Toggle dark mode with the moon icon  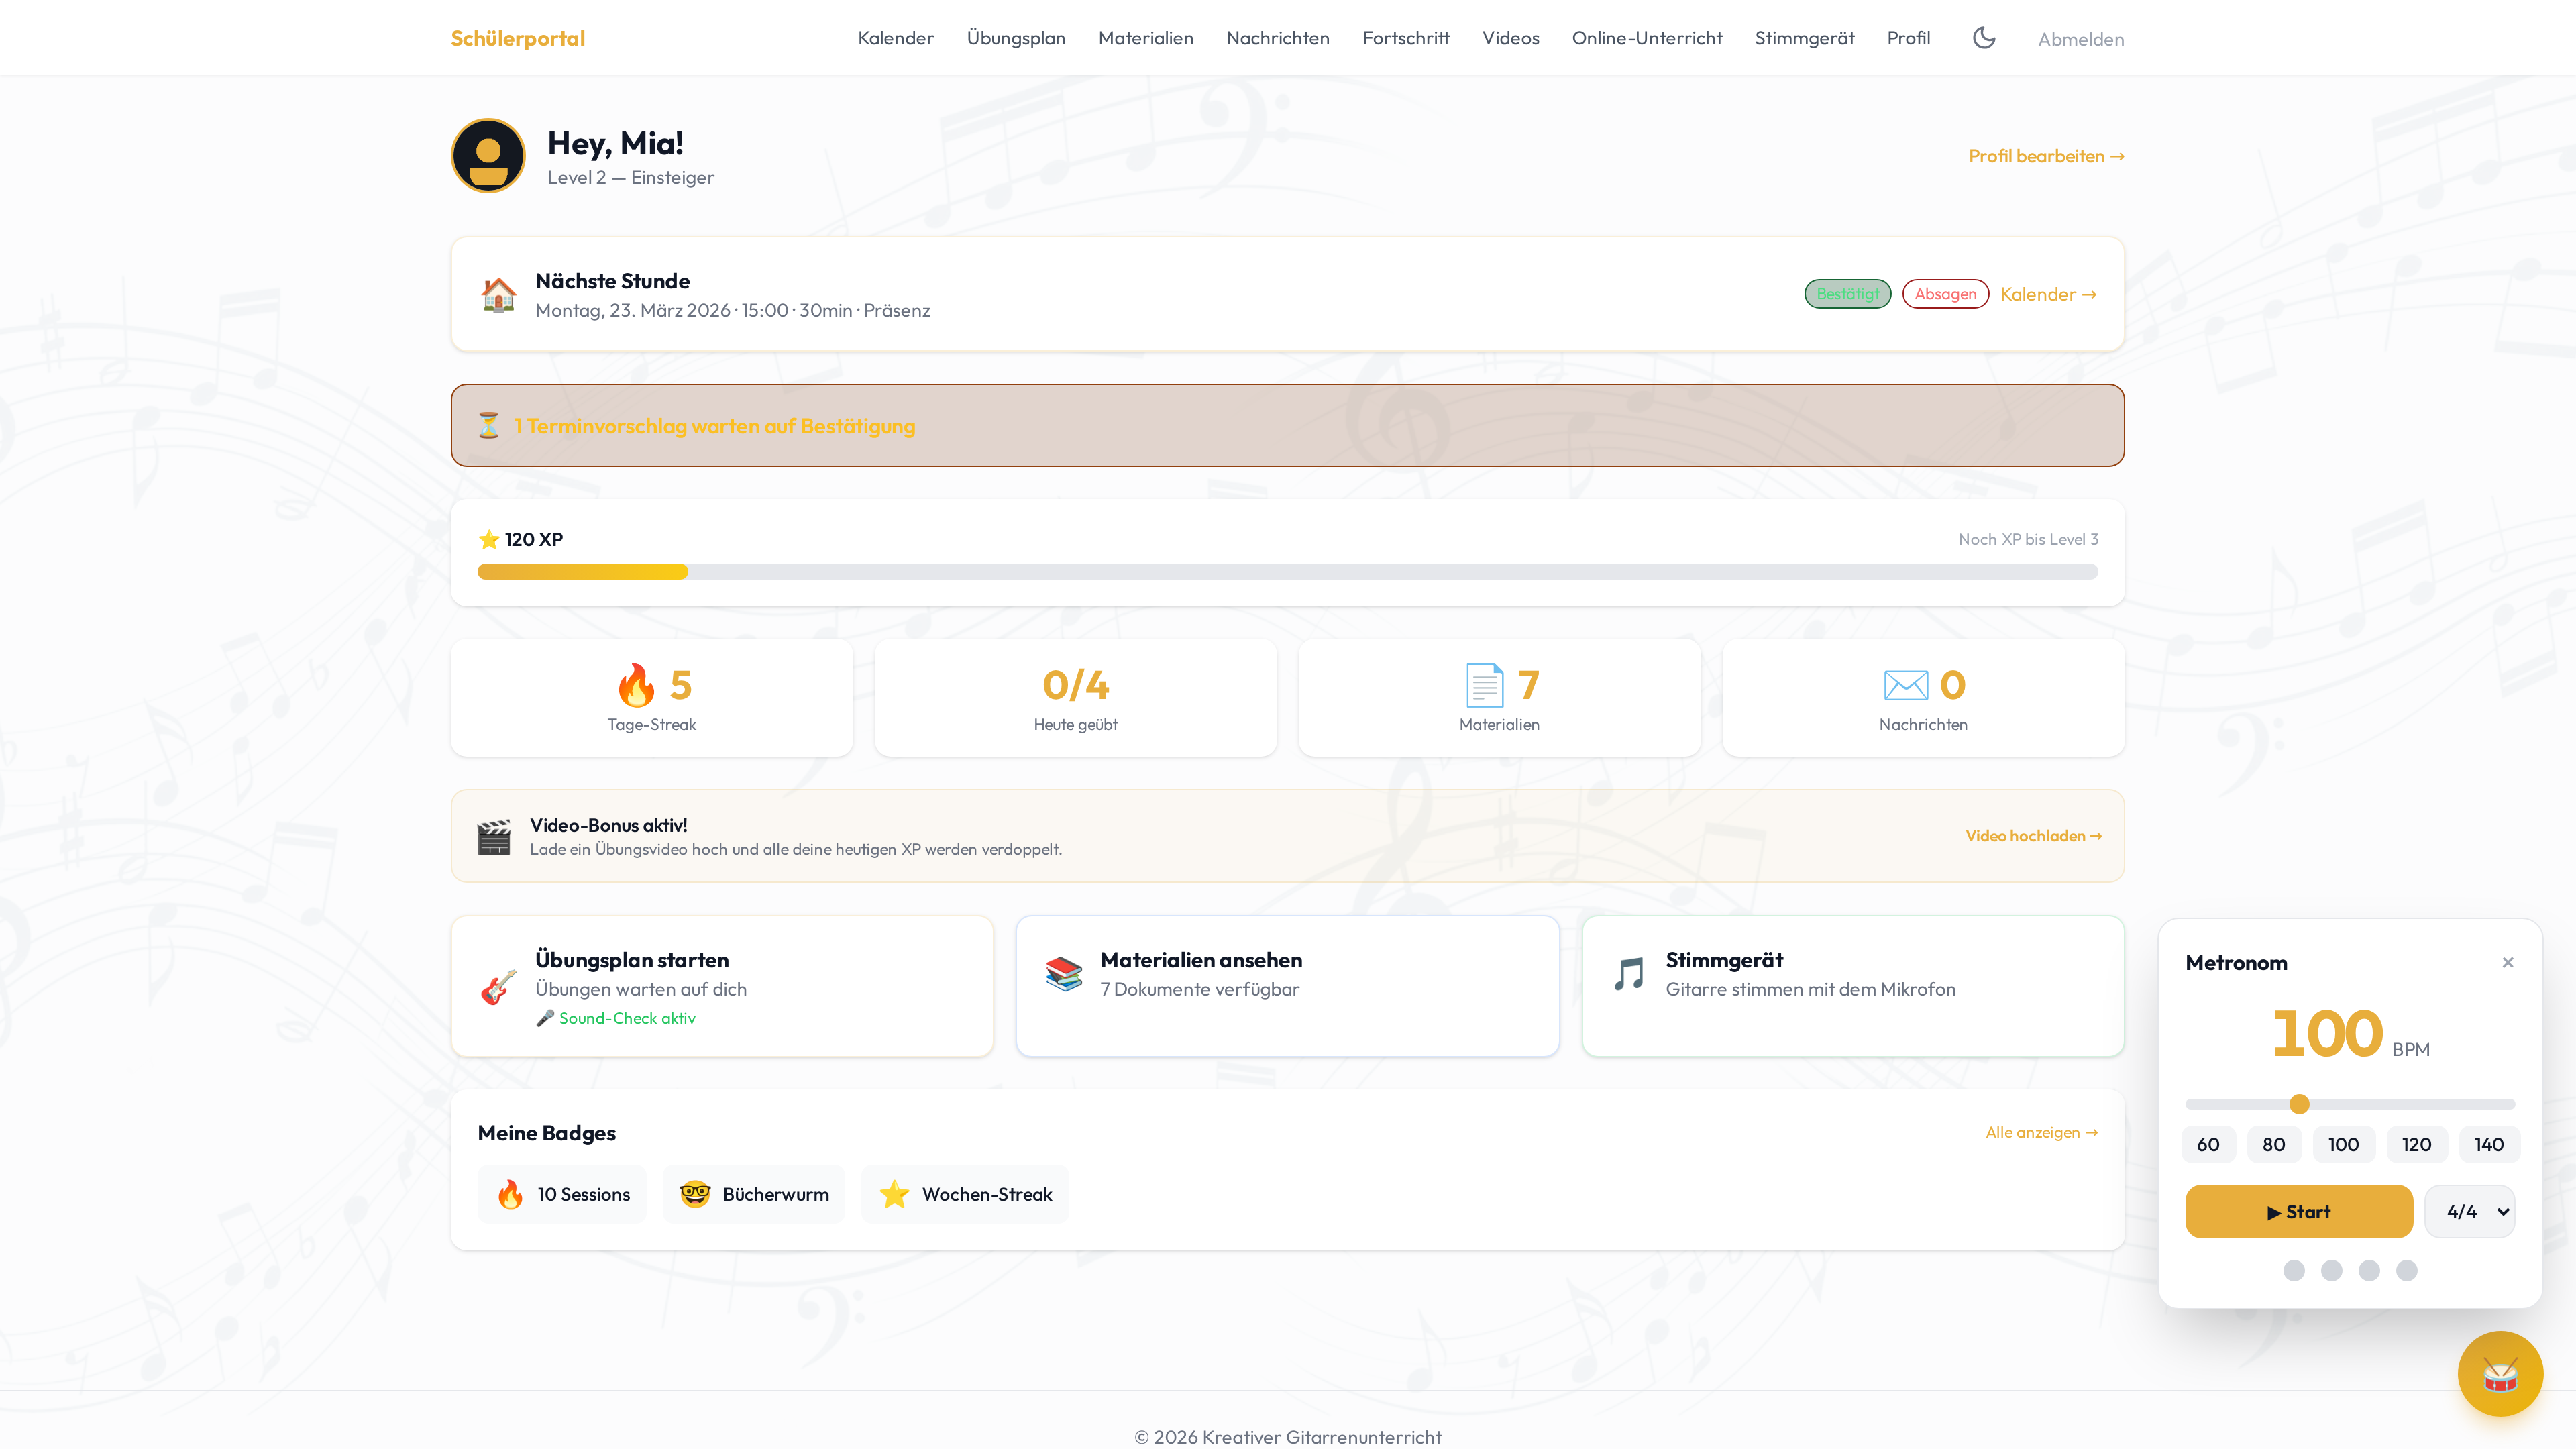pos(1984,38)
